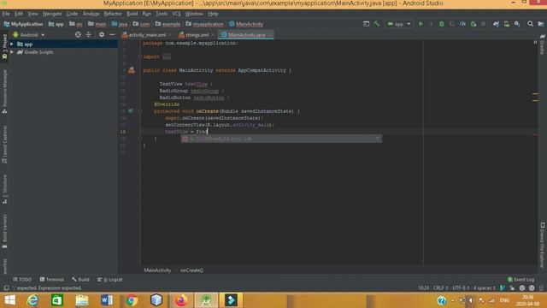Click MainActivity in the navigation breadcrumb
The width and height of the screenshot is (547, 308).
click(246, 24)
